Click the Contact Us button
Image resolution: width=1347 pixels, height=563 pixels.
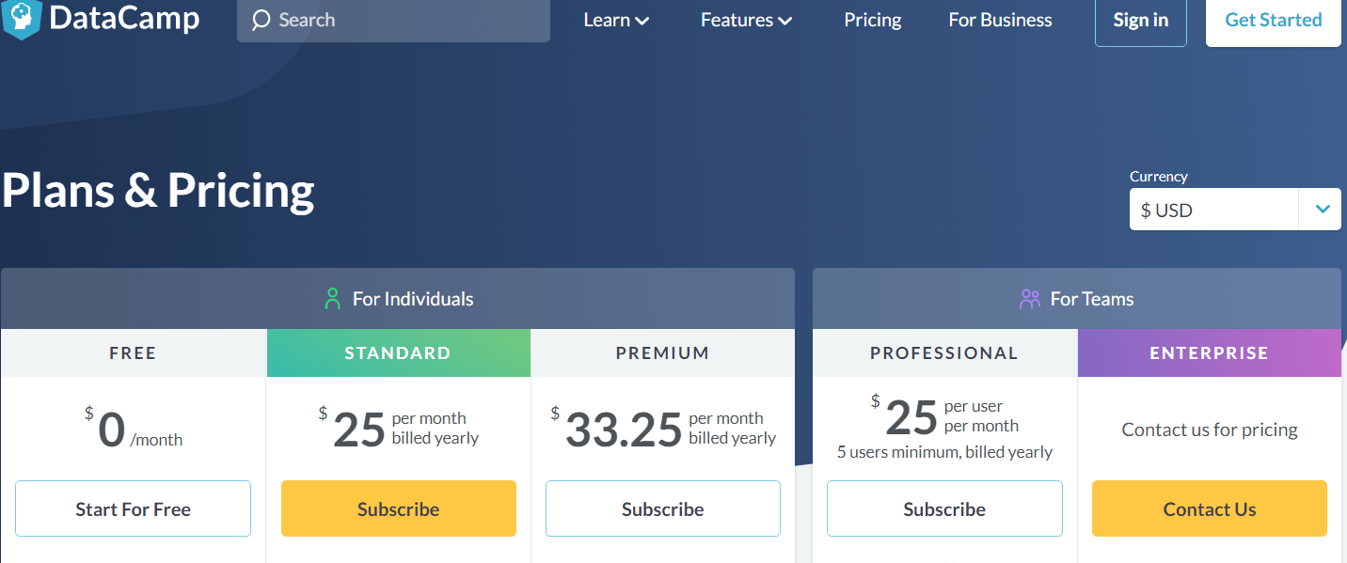(x=1210, y=508)
